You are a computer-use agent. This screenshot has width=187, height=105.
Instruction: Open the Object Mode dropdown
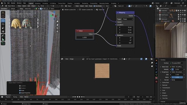pyautogui.click(x=11, y=6)
